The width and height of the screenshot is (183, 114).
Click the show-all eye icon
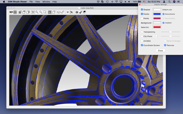[68, 12]
